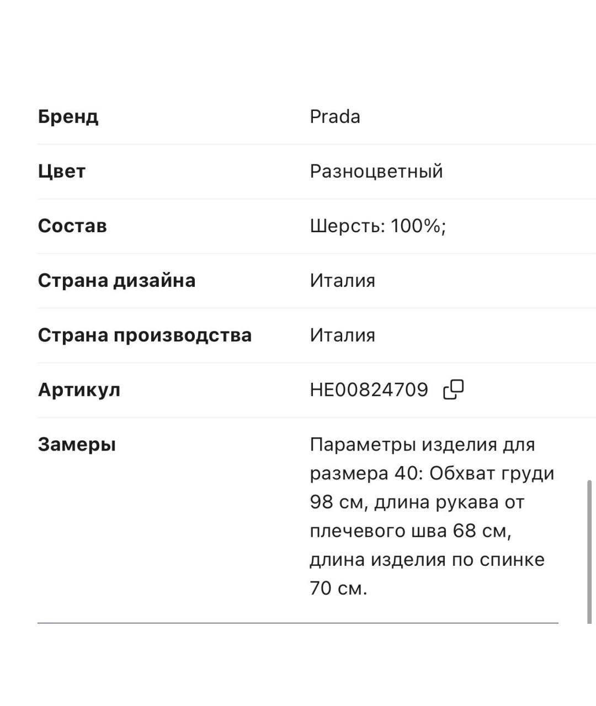Click the размера 40 size text
596x706 pixels.
pos(364,473)
